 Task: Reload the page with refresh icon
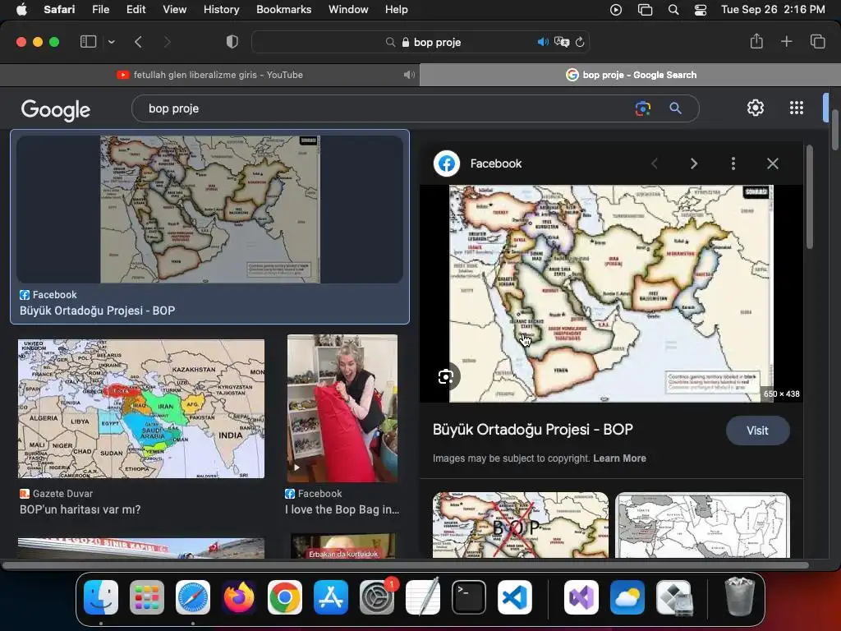[x=580, y=42]
